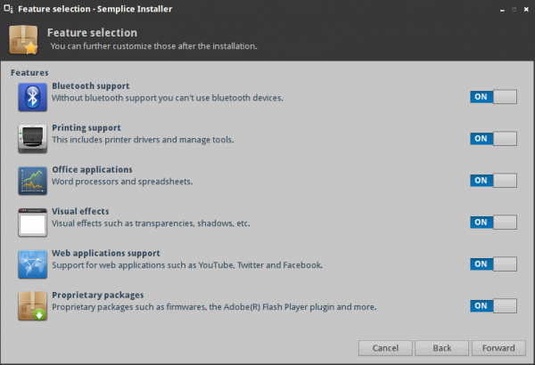Turn off Bluetooth support switch
This screenshot has width=535, height=365.
tap(493, 96)
